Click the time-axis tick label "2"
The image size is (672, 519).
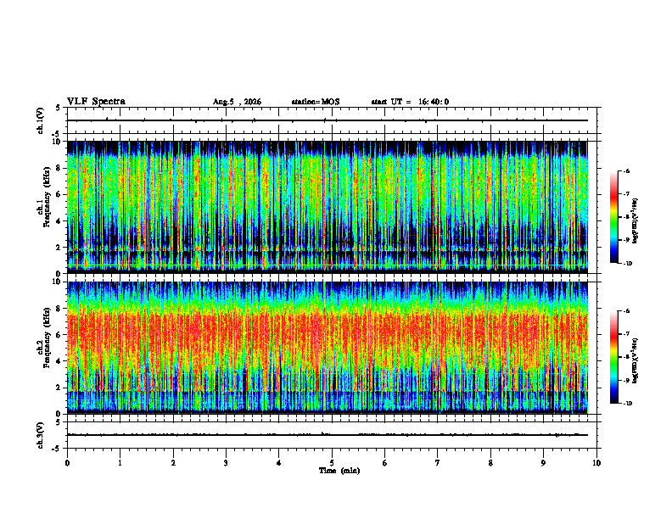pyautogui.click(x=173, y=463)
